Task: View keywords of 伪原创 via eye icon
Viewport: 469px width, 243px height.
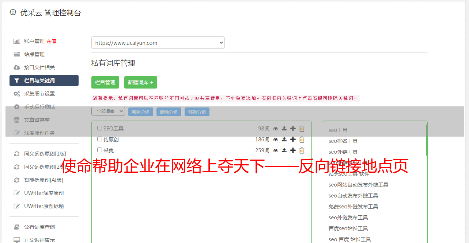Action: pyautogui.click(x=276, y=140)
